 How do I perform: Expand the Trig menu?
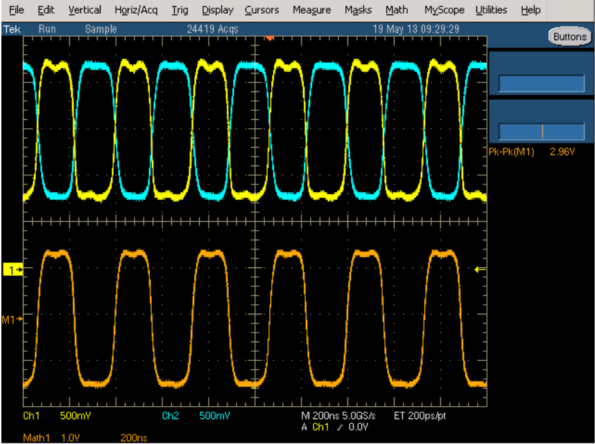pyautogui.click(x=180, y=10)
